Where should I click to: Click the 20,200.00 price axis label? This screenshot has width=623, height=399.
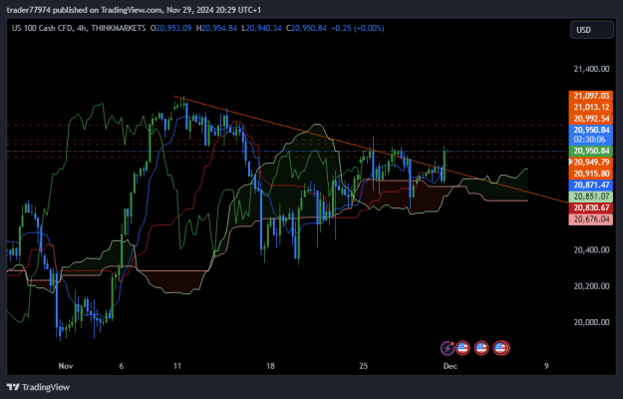pyautogui.click(x=591, y=286)
